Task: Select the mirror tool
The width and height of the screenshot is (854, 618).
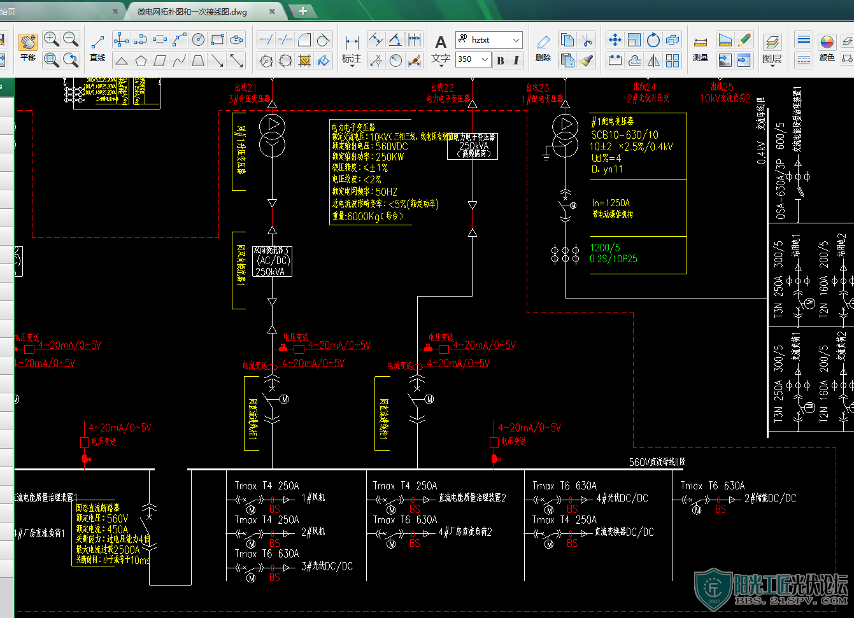Action: pyautogui.click(x=653, y=60)
